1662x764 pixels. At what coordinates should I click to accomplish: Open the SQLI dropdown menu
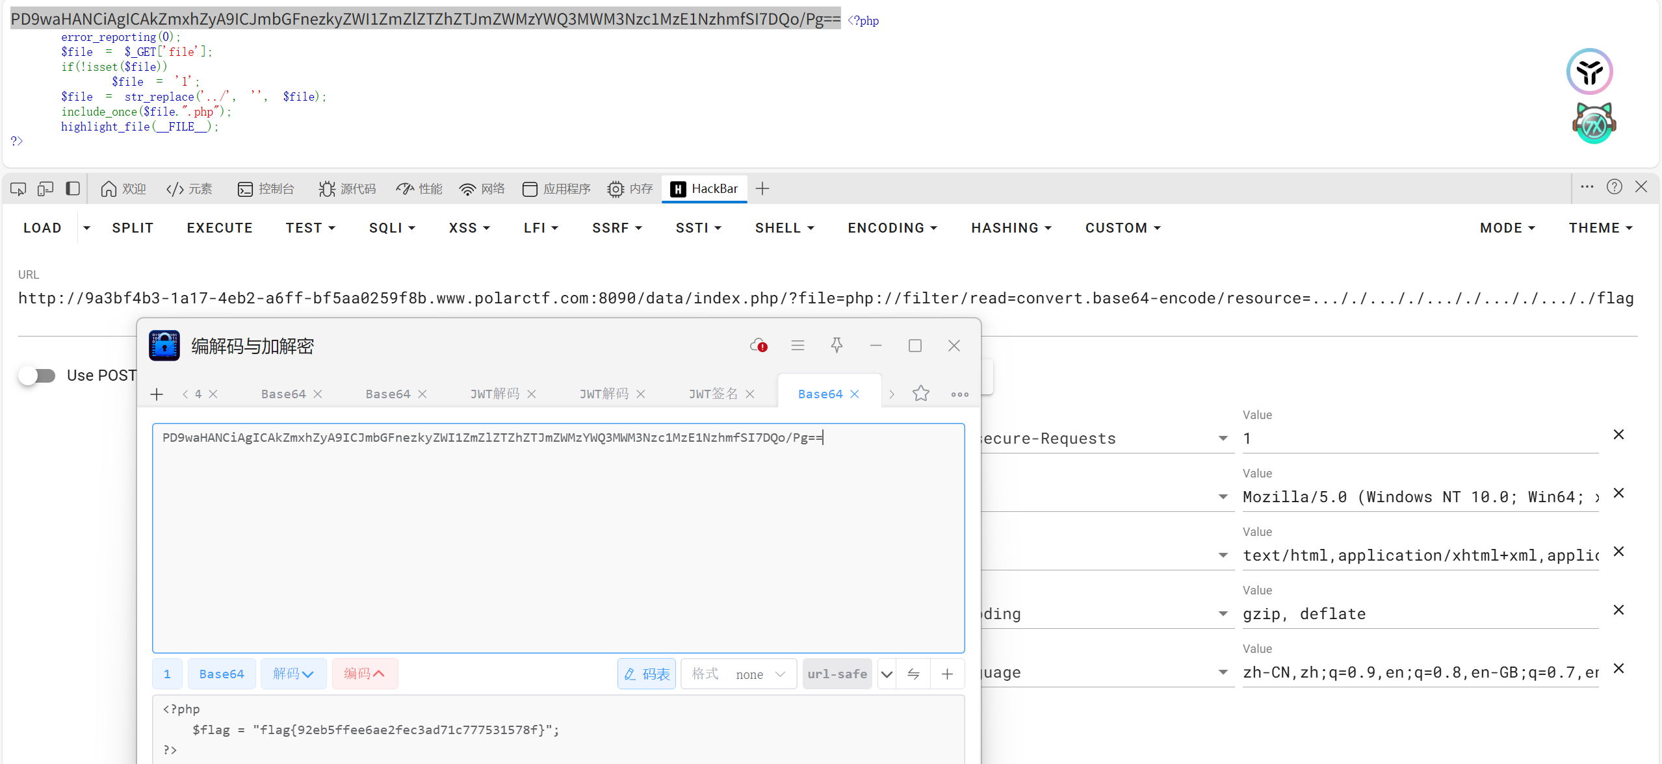392,228
